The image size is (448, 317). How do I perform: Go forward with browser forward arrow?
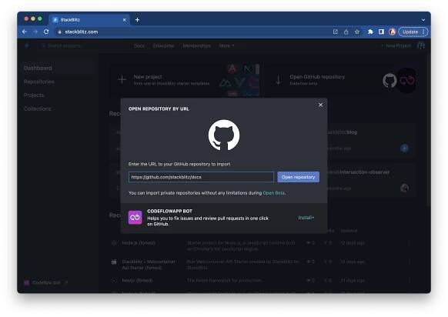pyautogui.click(x=35, y=32)
